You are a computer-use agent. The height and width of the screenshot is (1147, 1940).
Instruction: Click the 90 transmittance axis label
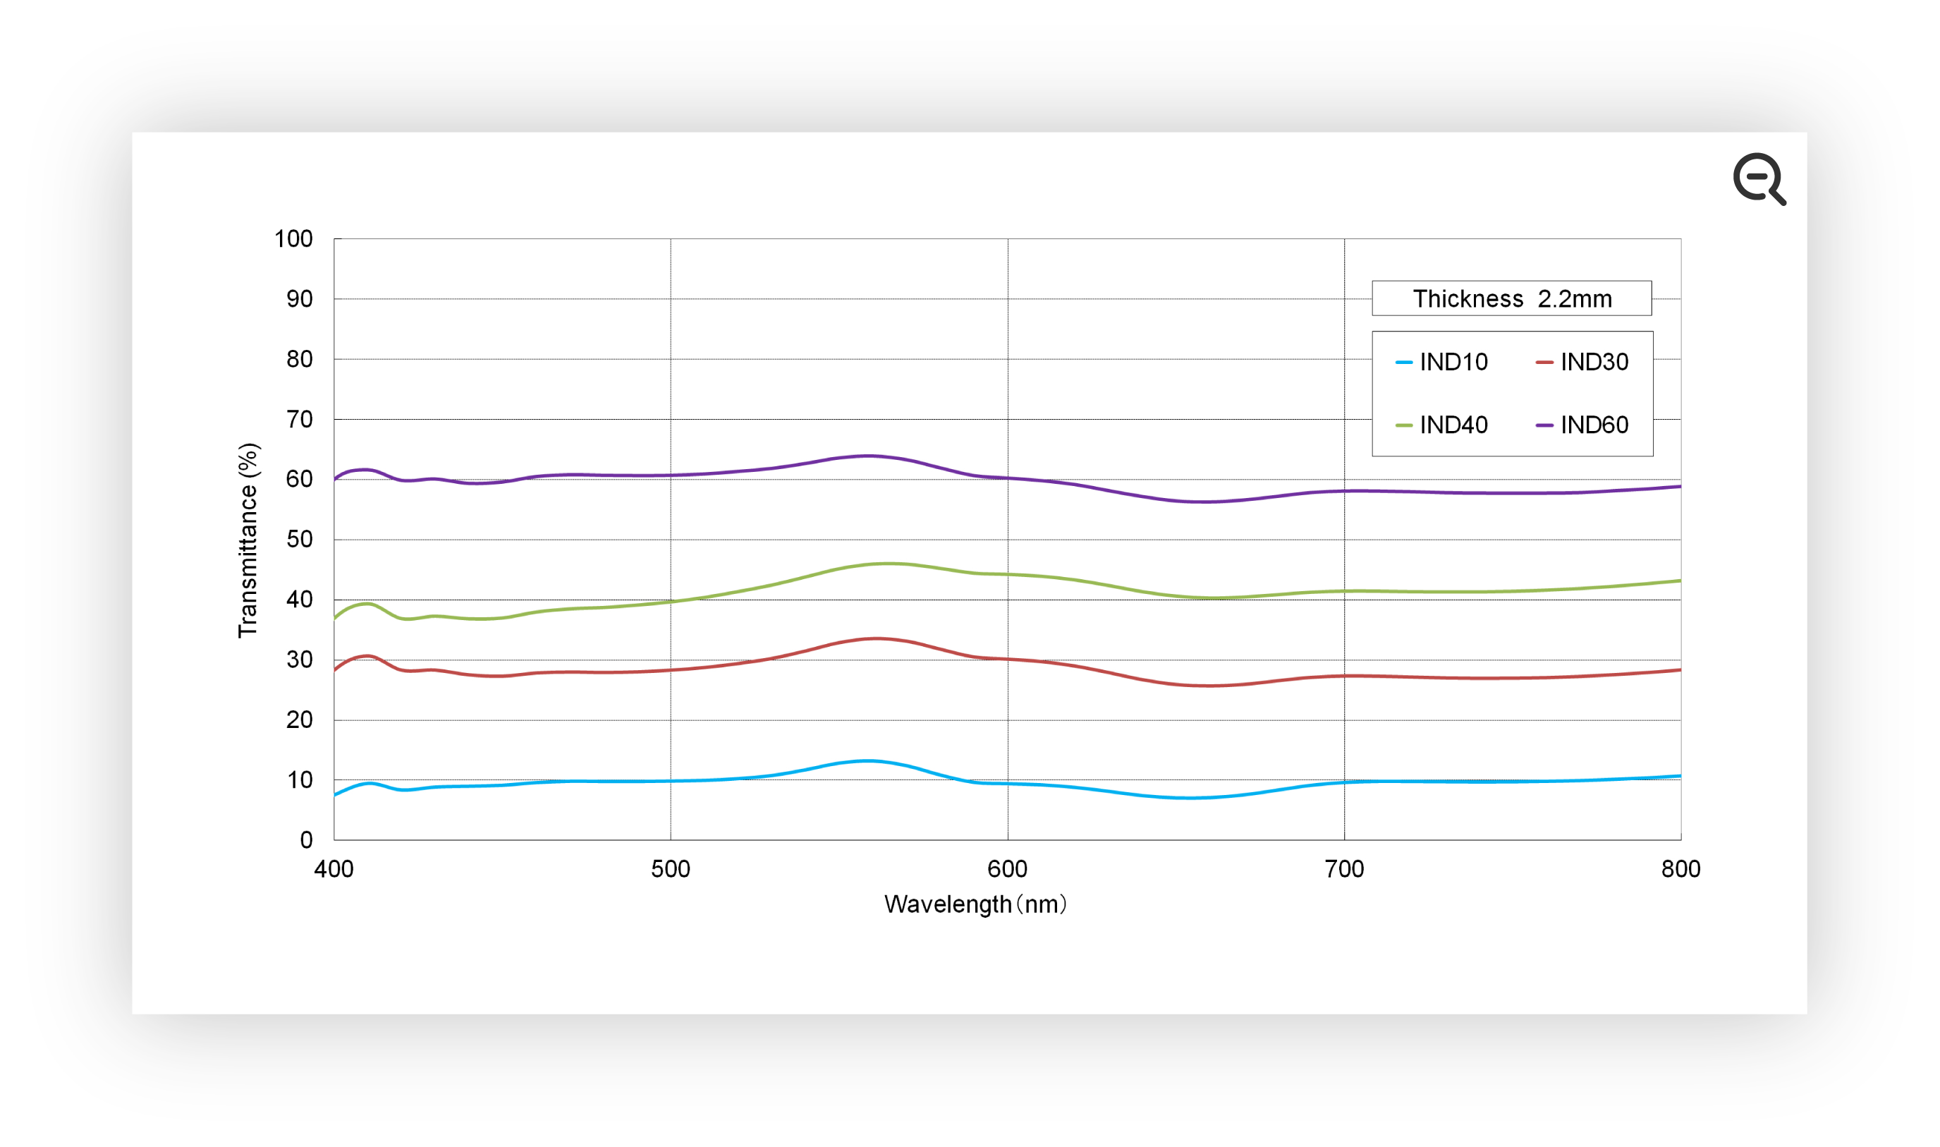(x=300, y=299)
